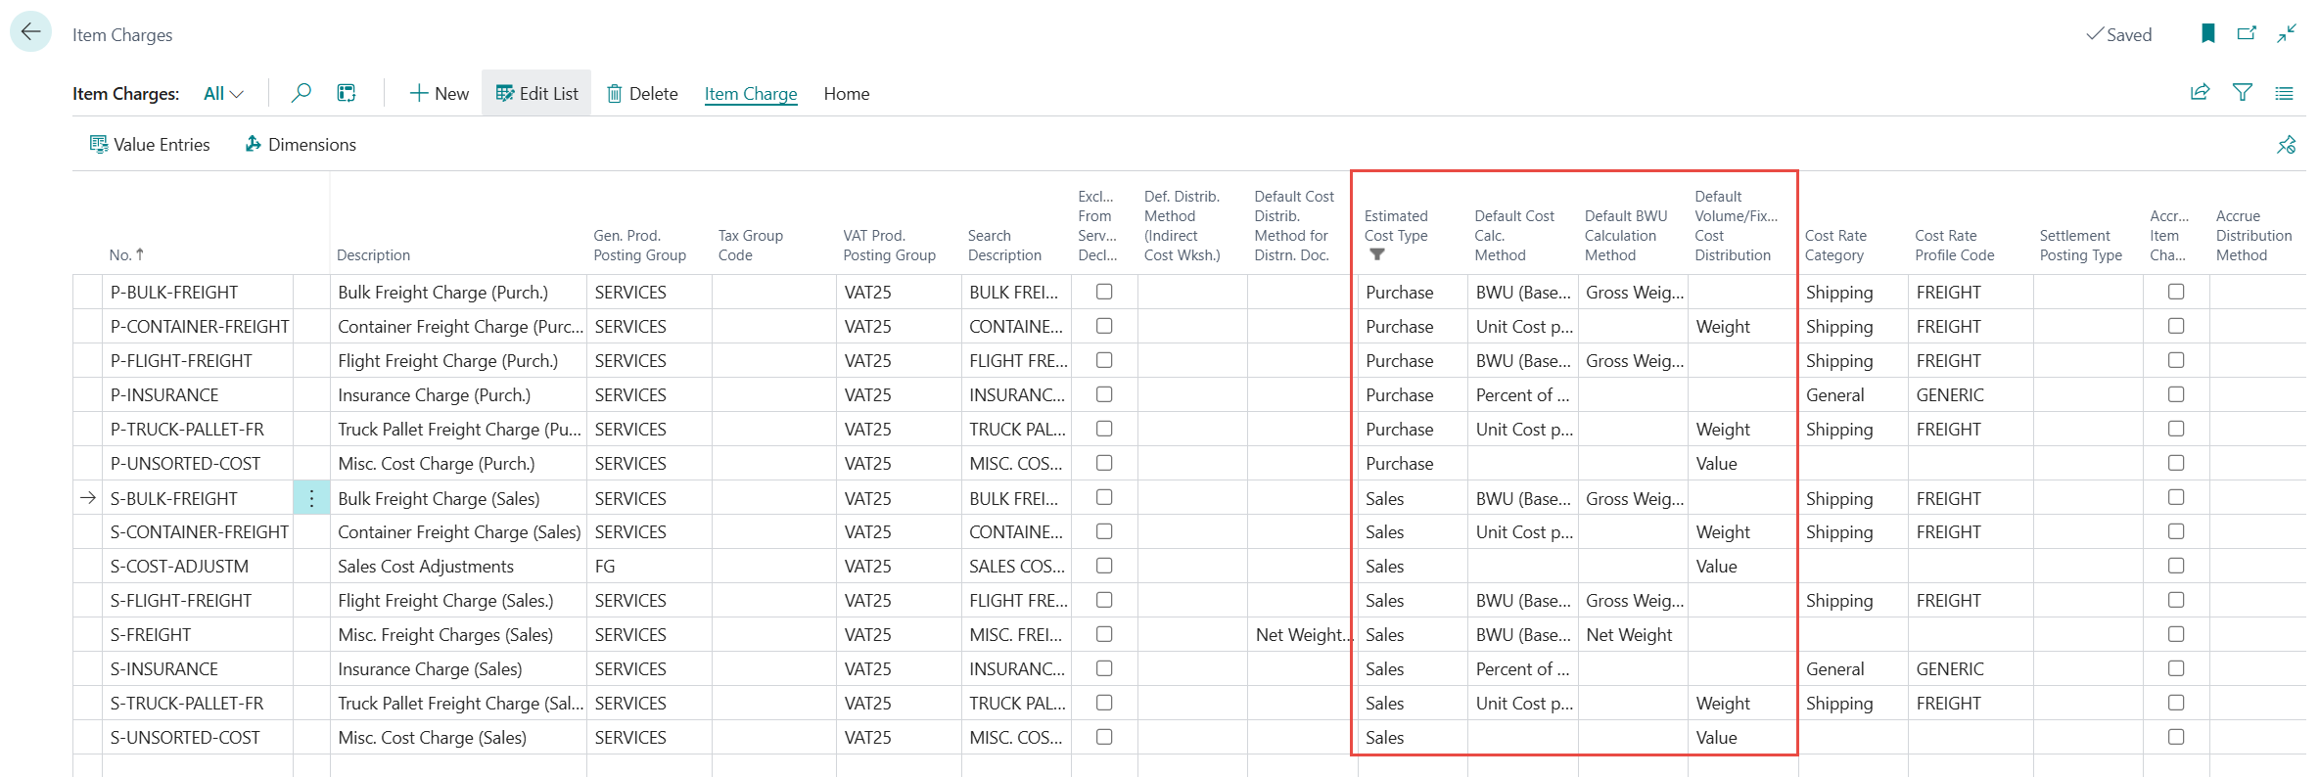Click the share icon

coord(2200,93)
